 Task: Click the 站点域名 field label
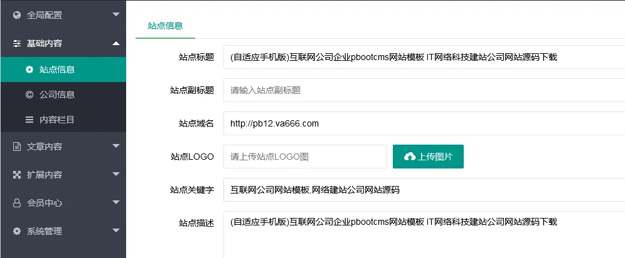click(196, 123)
